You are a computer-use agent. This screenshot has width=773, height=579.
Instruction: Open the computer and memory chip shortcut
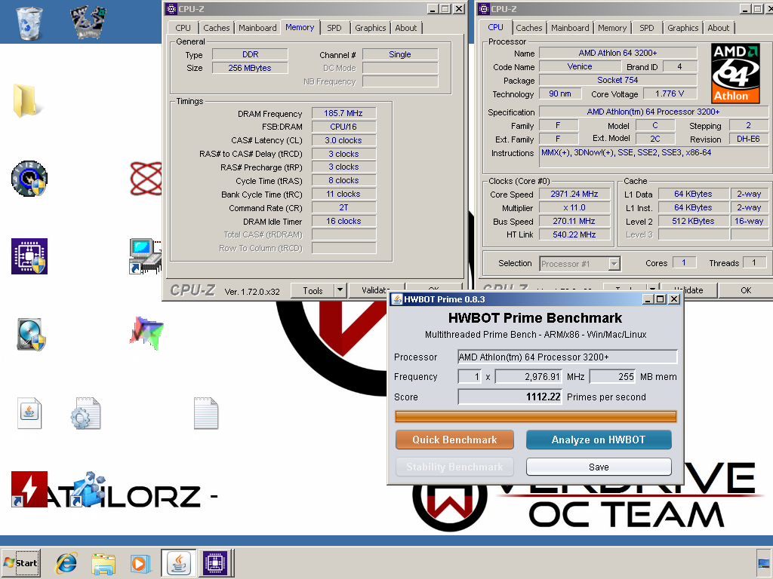pos(146,256)
